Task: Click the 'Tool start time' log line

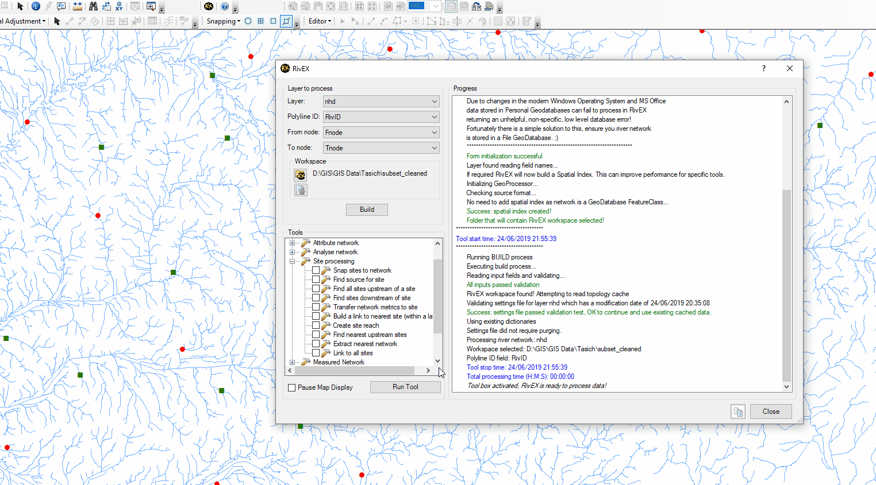Action: click(506, 239)
